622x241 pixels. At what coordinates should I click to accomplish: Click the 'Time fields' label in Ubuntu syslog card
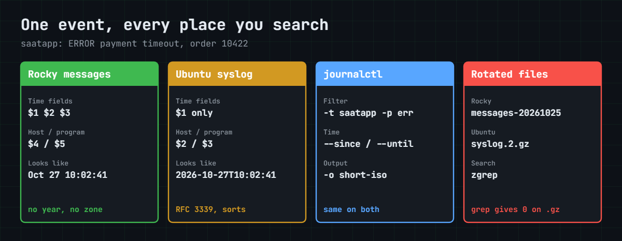[x=198, y=101]
